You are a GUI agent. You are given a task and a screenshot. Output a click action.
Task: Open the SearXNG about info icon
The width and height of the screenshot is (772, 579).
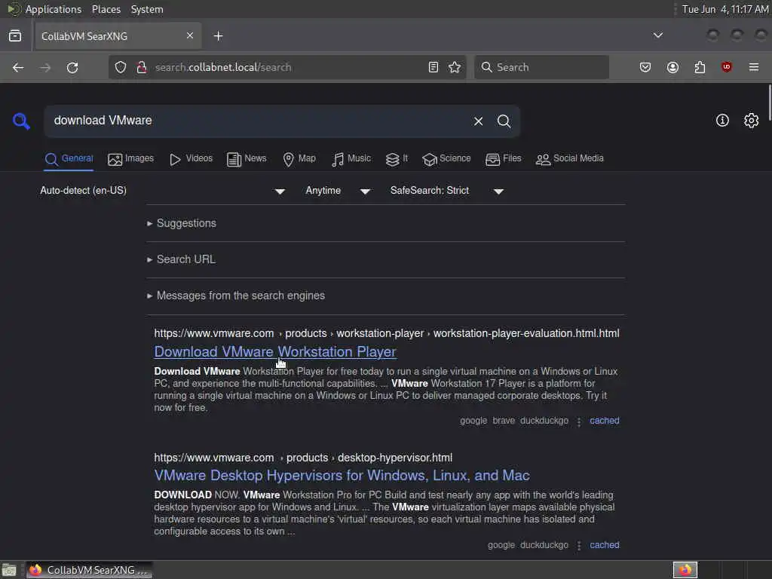pyautogui.click(x=722, y=121)
